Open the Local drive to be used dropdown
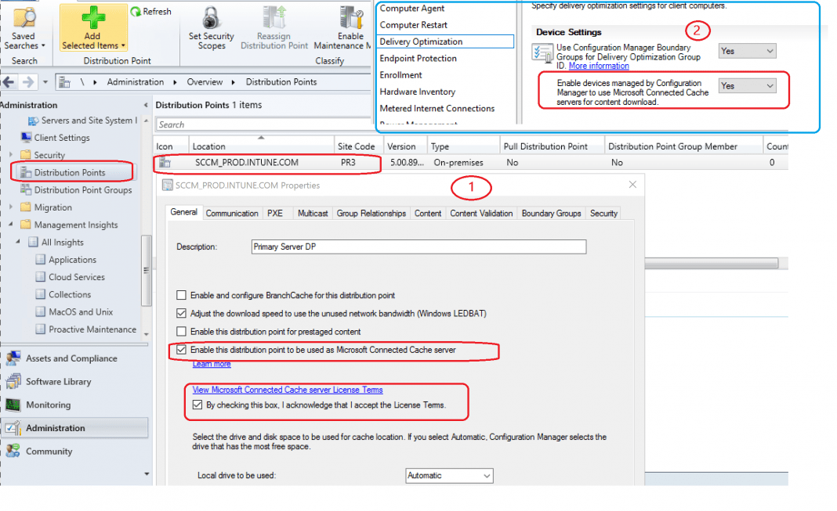Image resolution: width=837 pixels, height=511 pixels. [448, 475]
